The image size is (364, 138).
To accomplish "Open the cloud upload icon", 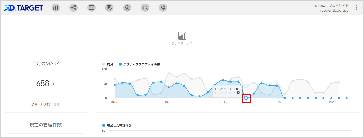I will [127, 8].
